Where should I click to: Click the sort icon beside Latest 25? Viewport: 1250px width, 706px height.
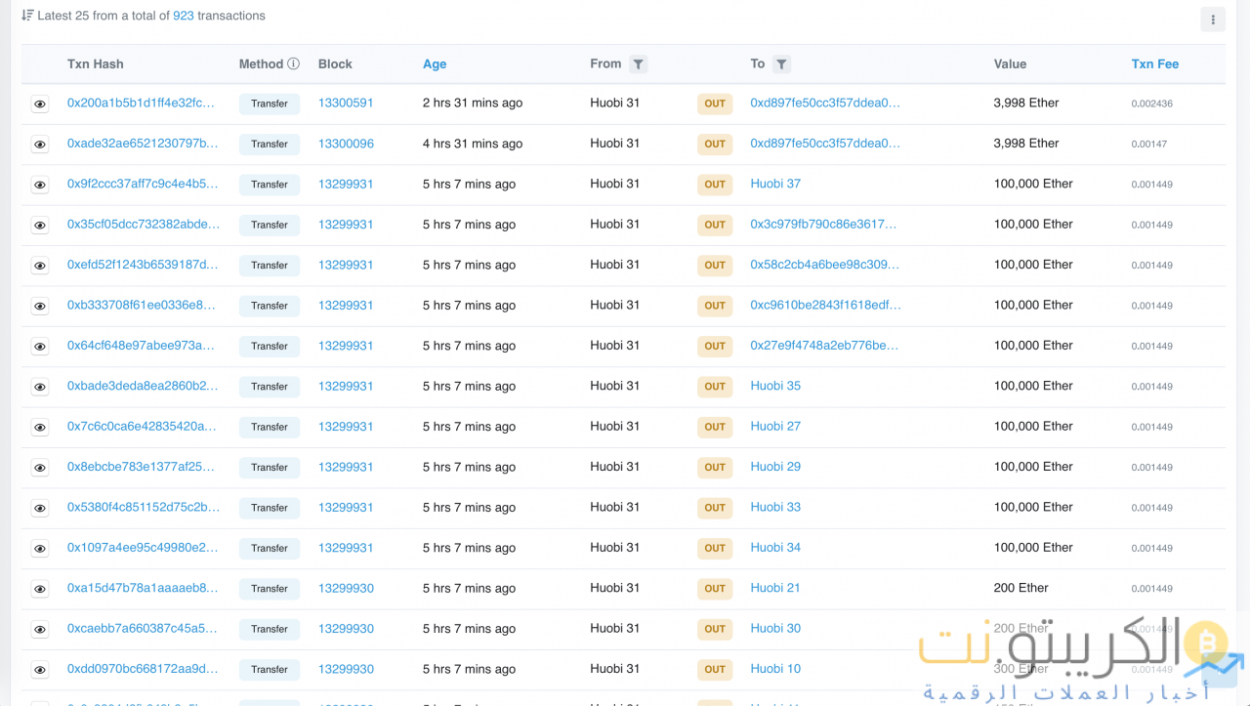(27, 16)
